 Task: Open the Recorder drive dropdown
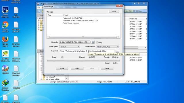(89, 42)
